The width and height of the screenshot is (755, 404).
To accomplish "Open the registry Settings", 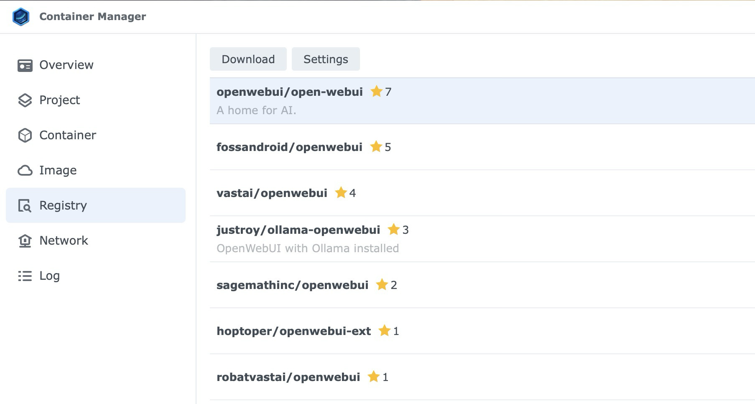I will click(x=326, y=59).
